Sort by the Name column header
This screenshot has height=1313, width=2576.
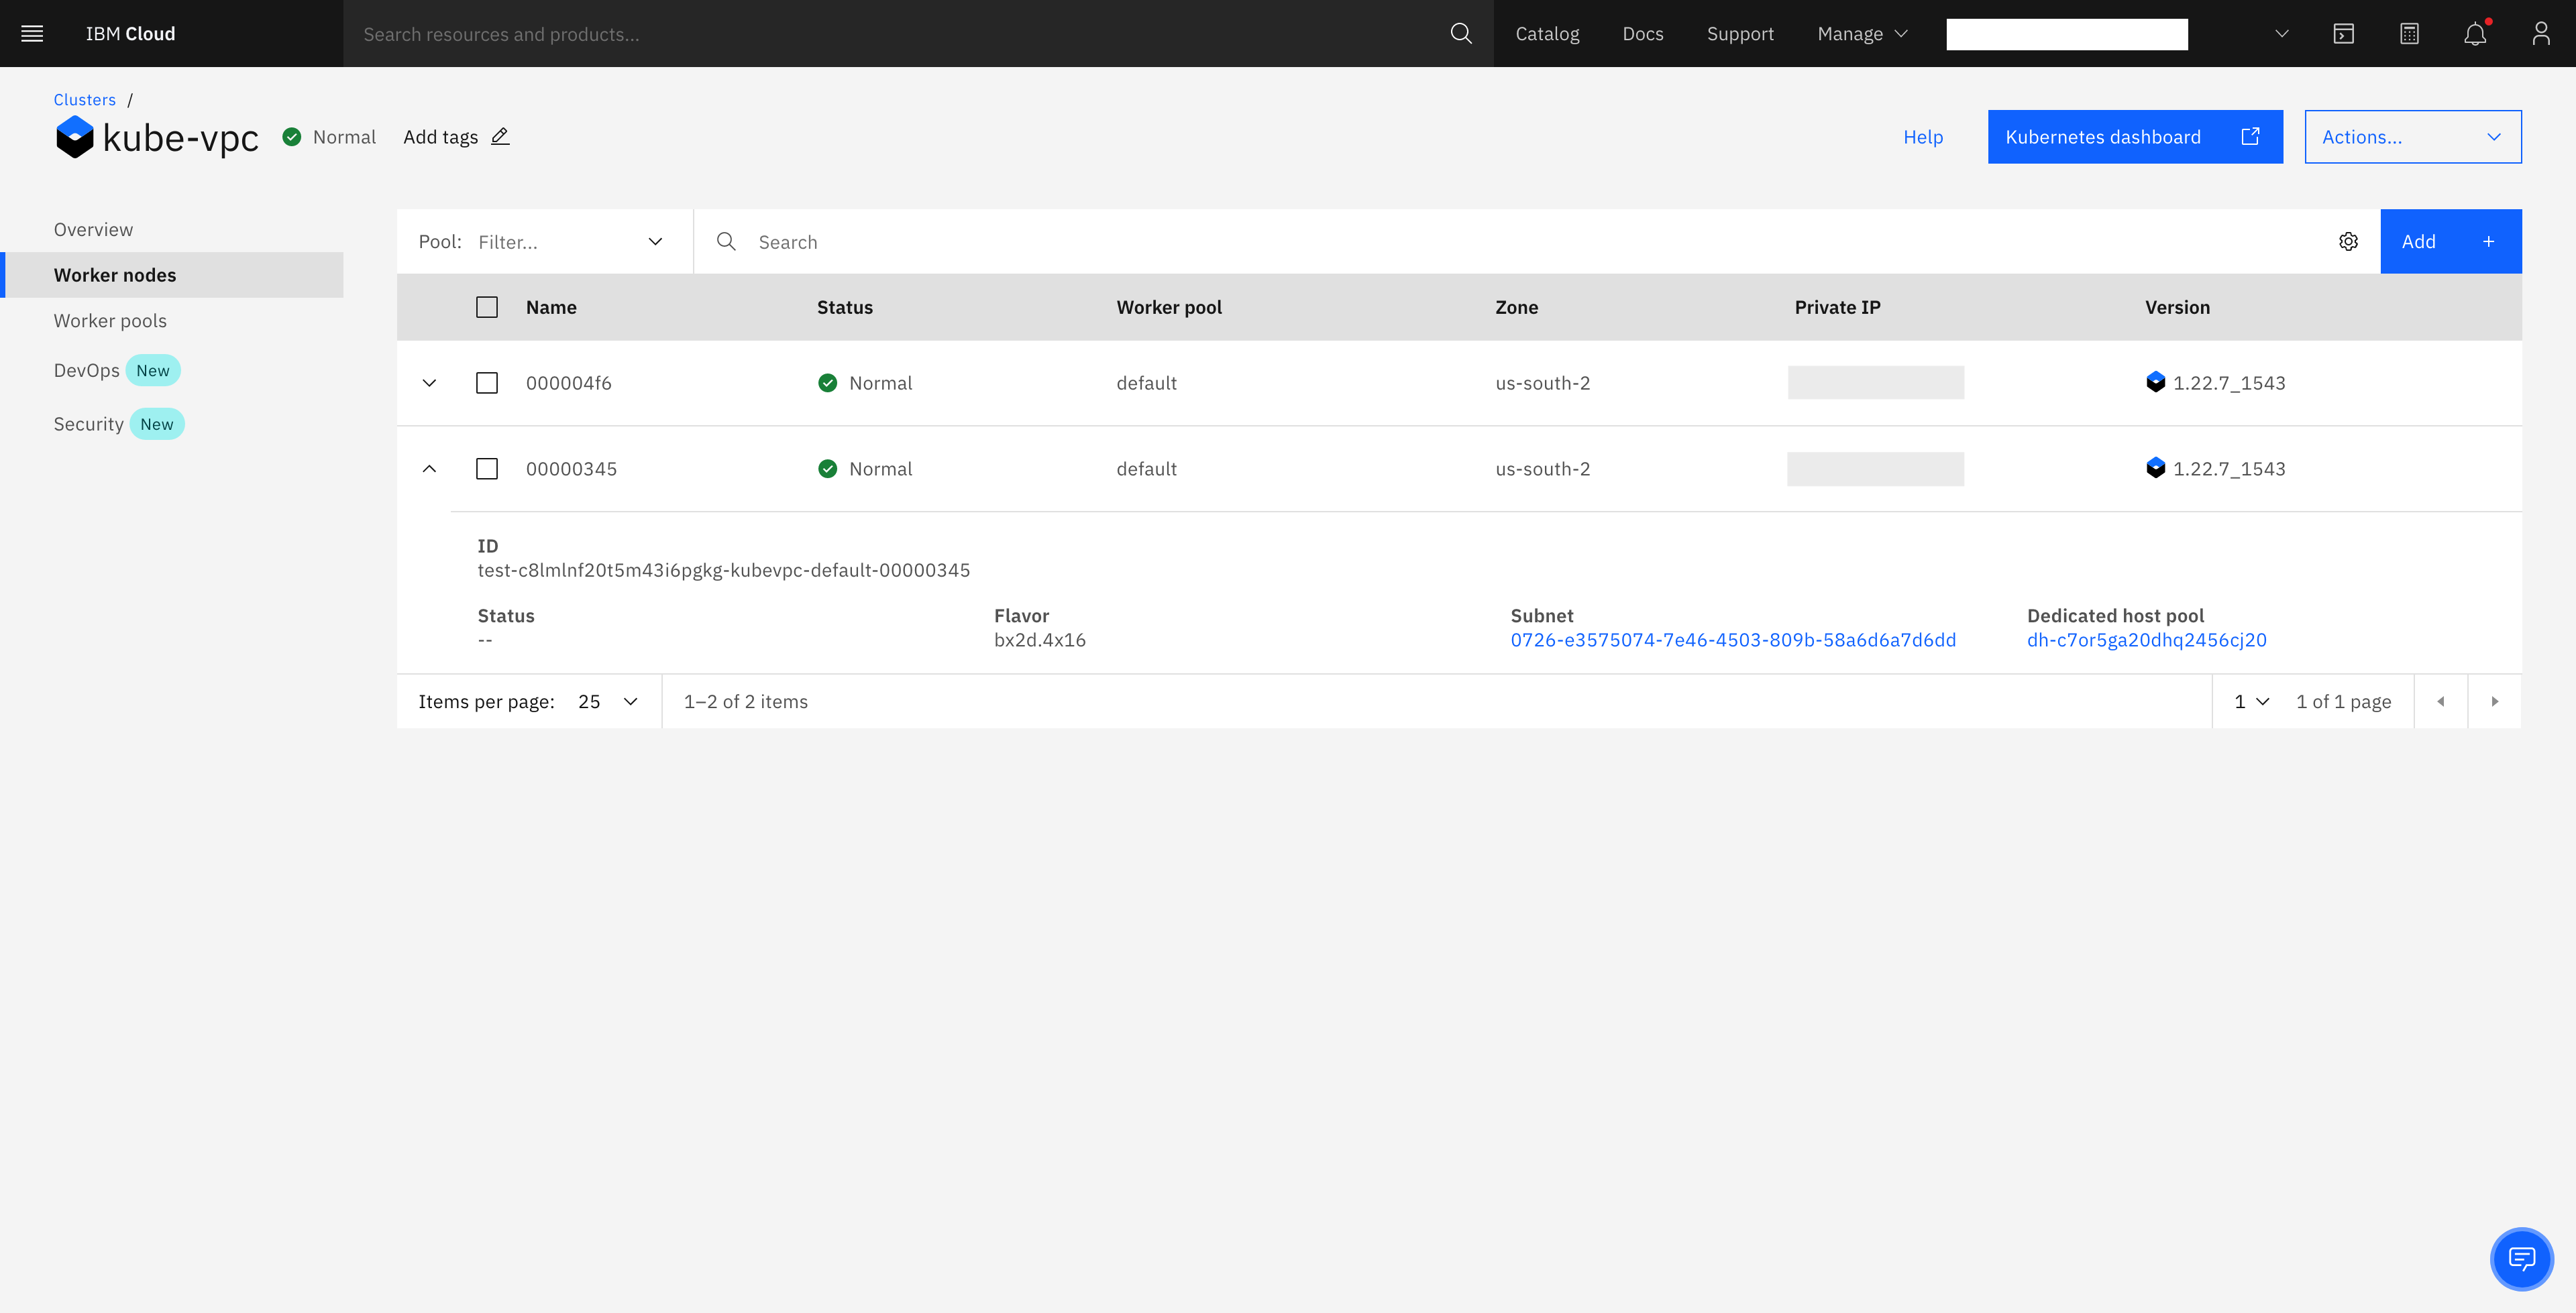[551, 307]
